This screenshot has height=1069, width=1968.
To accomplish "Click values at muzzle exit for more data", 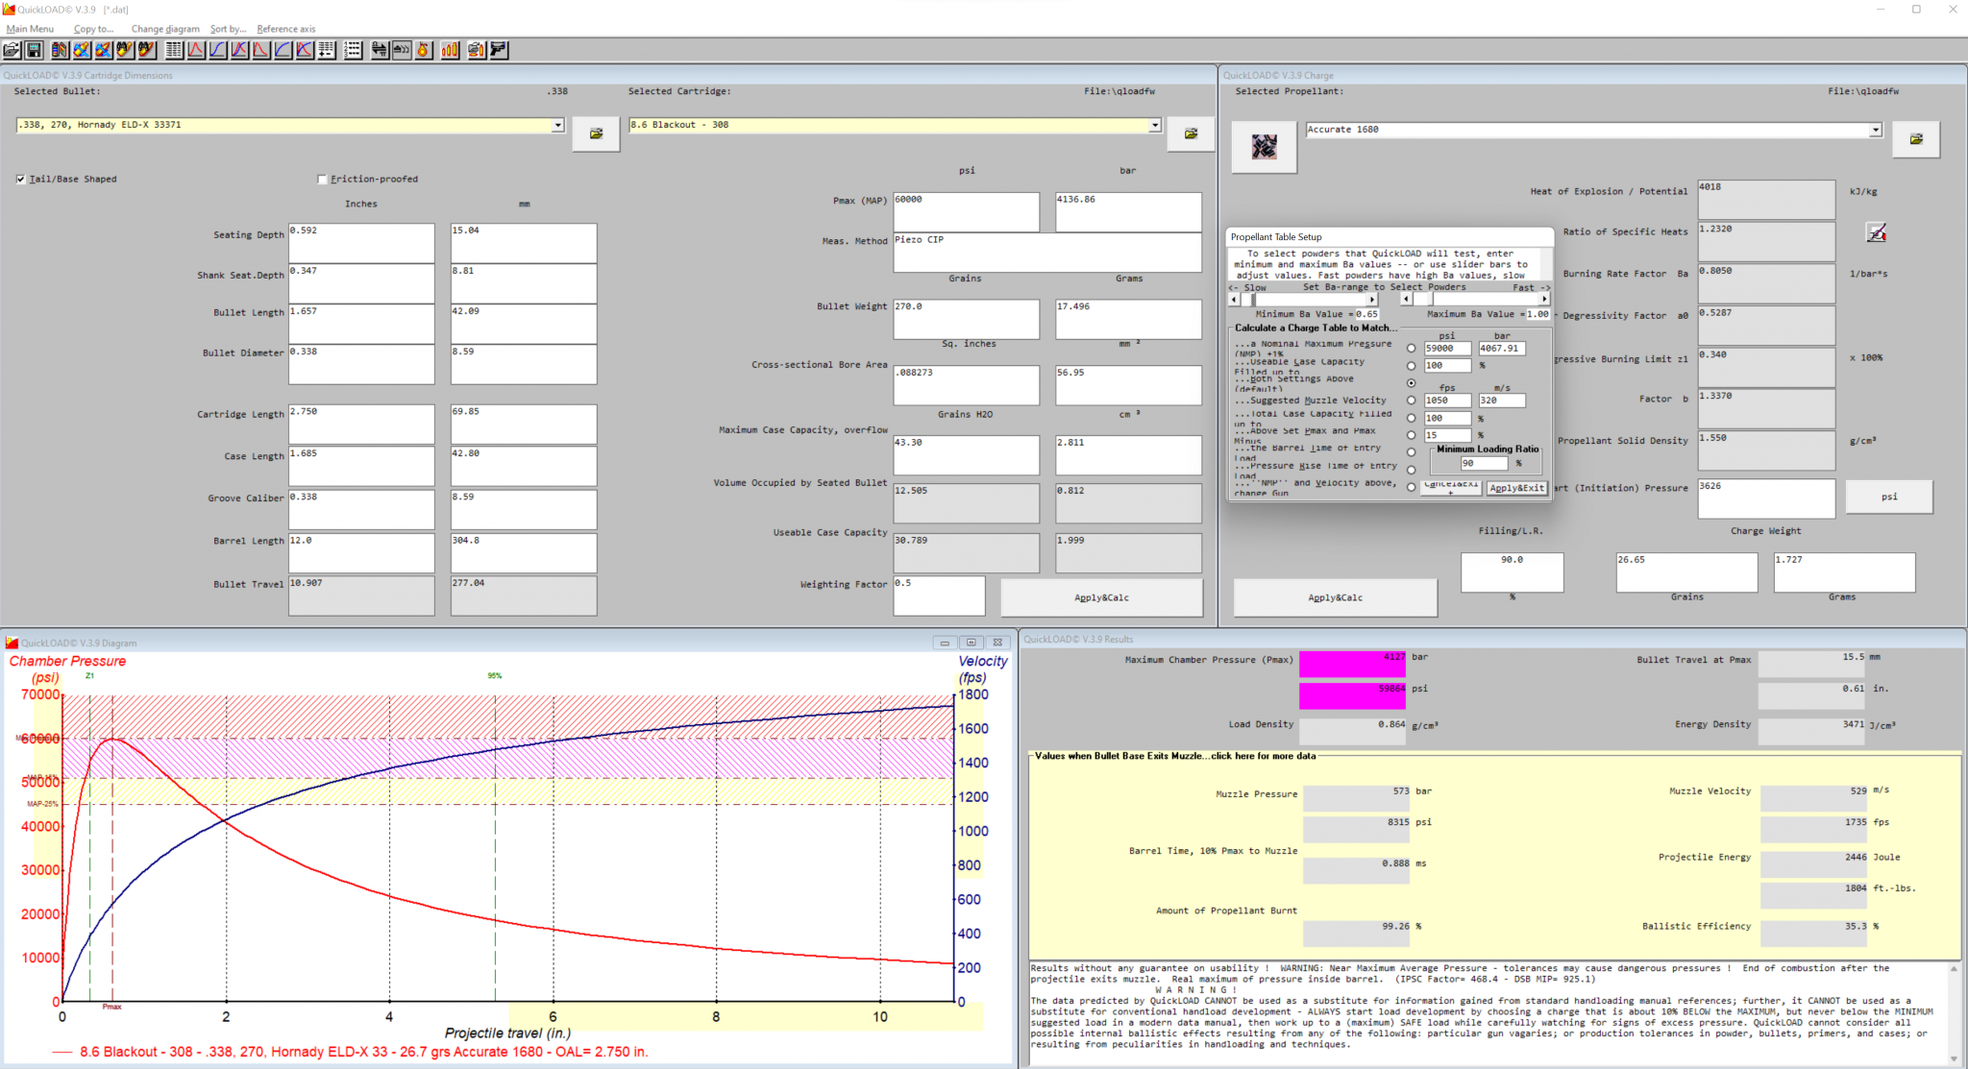I will coord(1175,756).
